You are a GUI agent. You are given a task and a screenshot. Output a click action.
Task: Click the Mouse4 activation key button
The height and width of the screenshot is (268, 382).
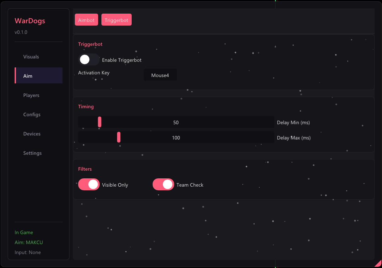tap(160, 75)
